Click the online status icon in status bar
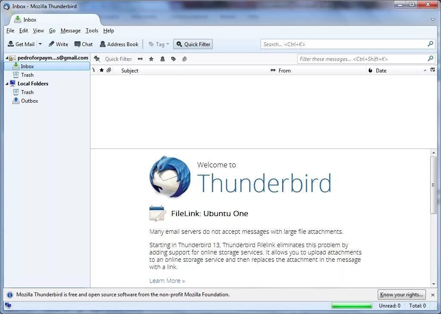 pyautogui.click(x=8, y=305)
